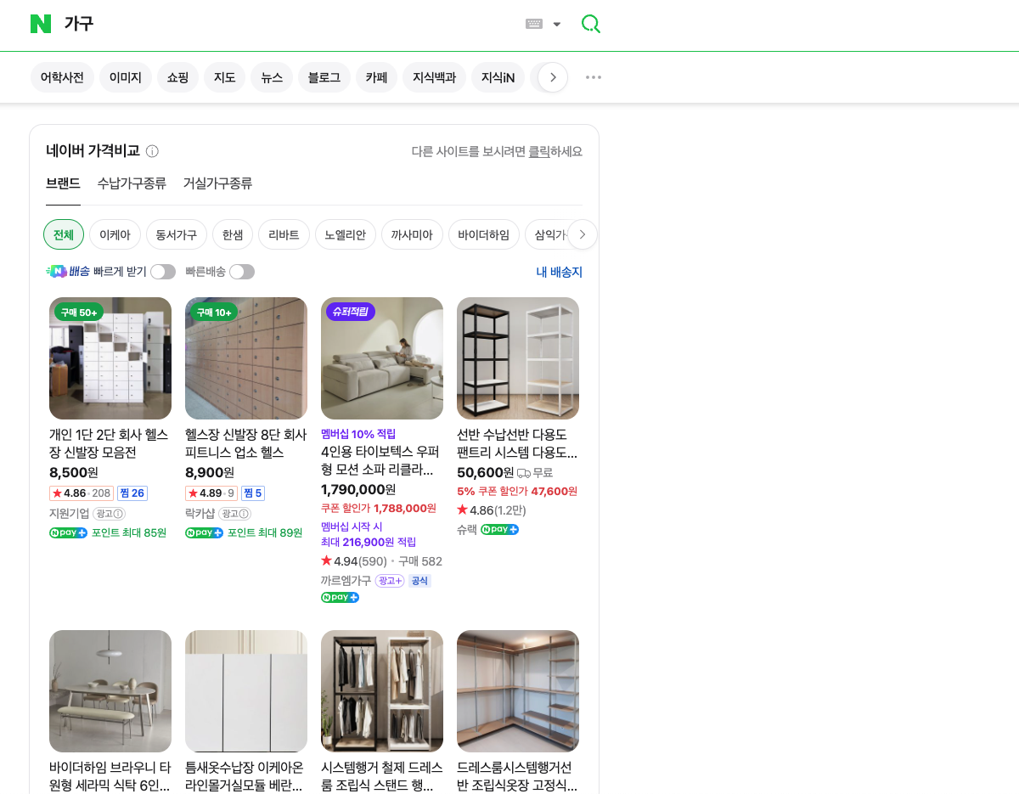Open the 이미지 search tab

[126, 77]
